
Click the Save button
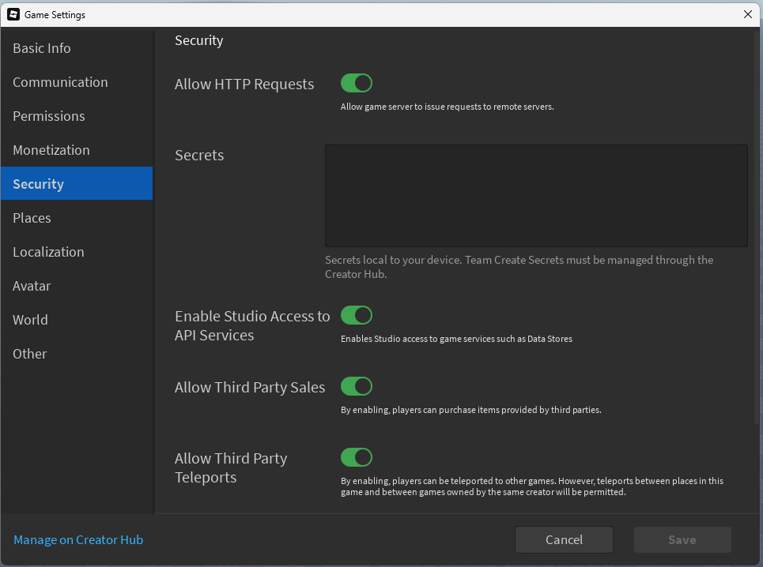[x=682, y=539]
